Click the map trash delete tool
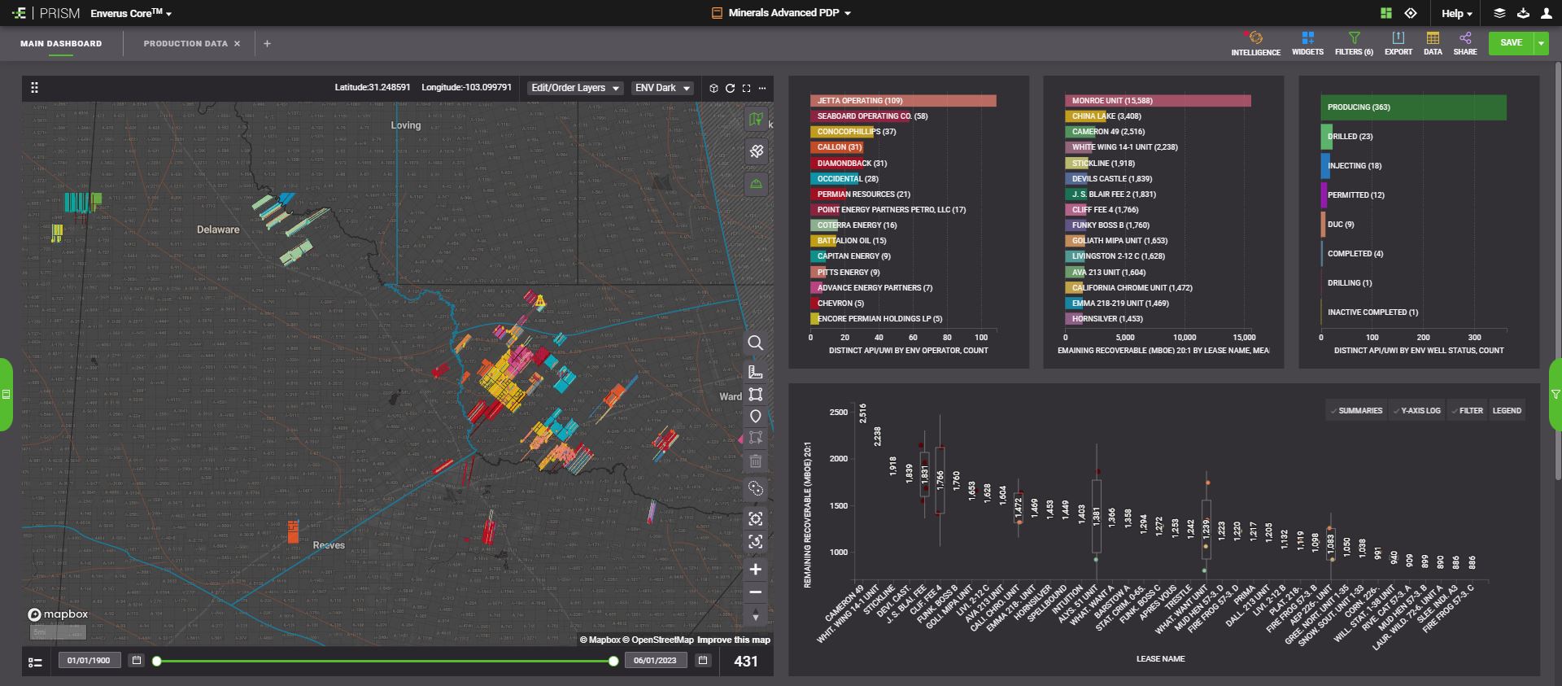The image size is (1562, 686). 756,461
